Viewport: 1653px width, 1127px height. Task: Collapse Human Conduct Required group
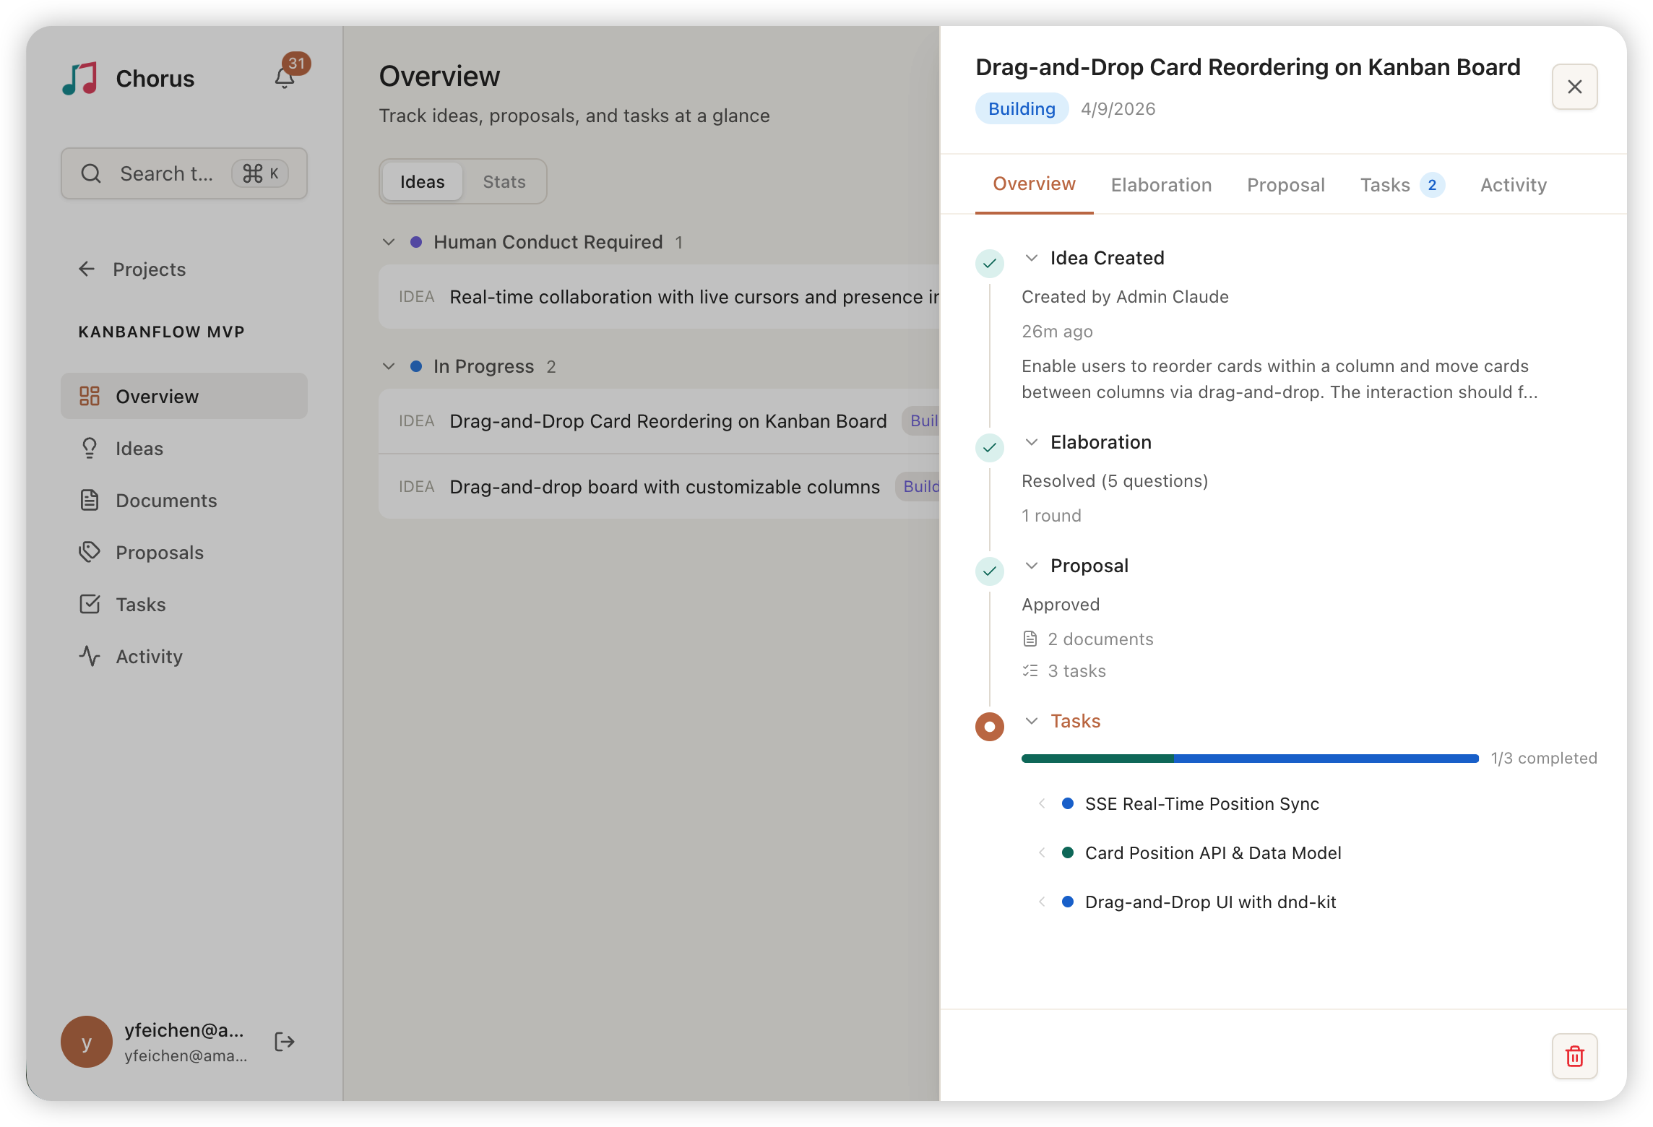pos(389,242)
